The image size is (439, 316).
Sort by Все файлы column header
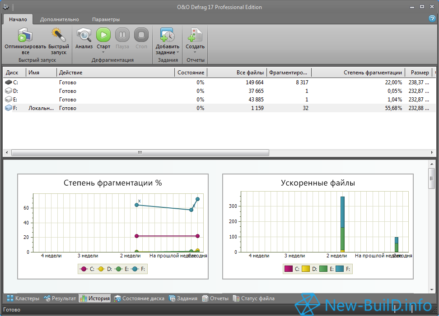237,73
